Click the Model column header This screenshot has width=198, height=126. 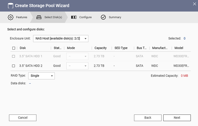click(179, 48)
